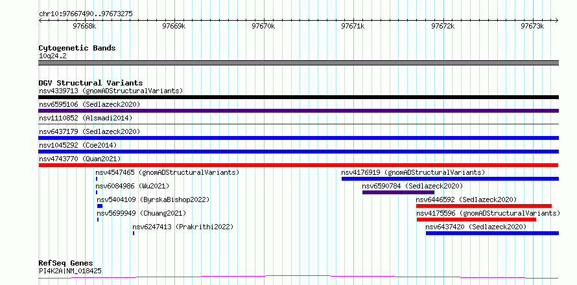Image resolution: width=577 pixels, height=285 pixels.
Task: Click the thin nsv1110852 Alsmadi2014 line
Action: tap(298, 124)
